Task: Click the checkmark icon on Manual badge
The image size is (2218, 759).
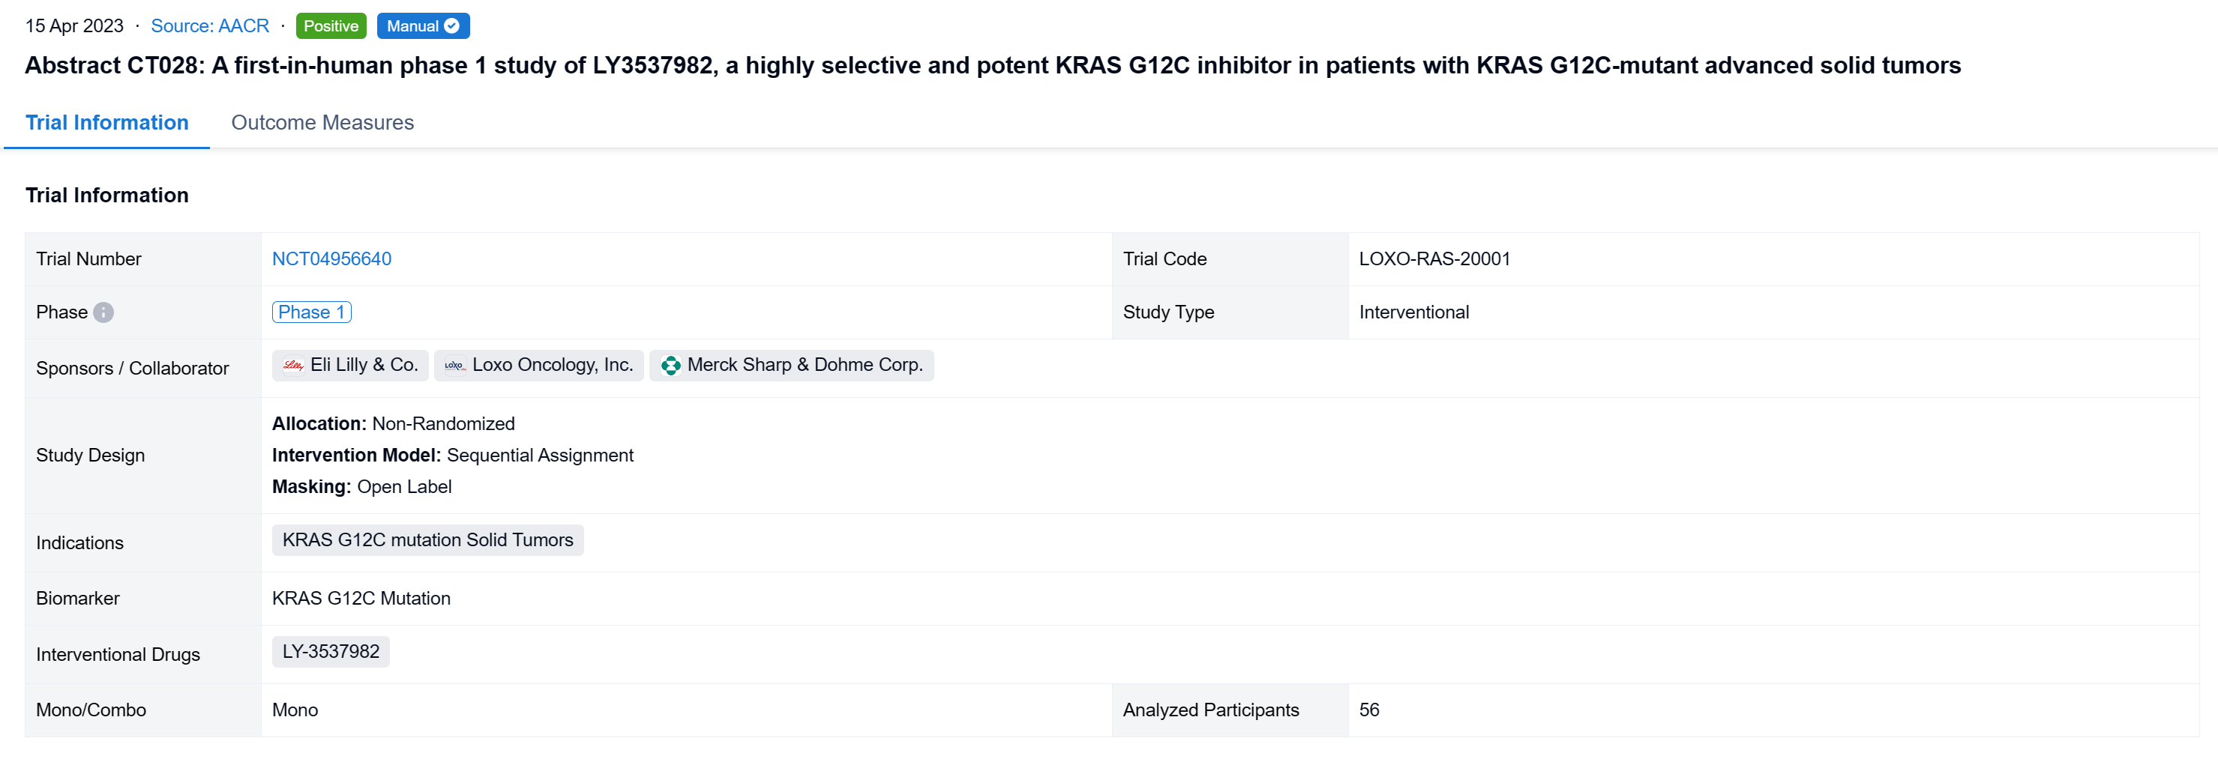Action: point(452,25)
